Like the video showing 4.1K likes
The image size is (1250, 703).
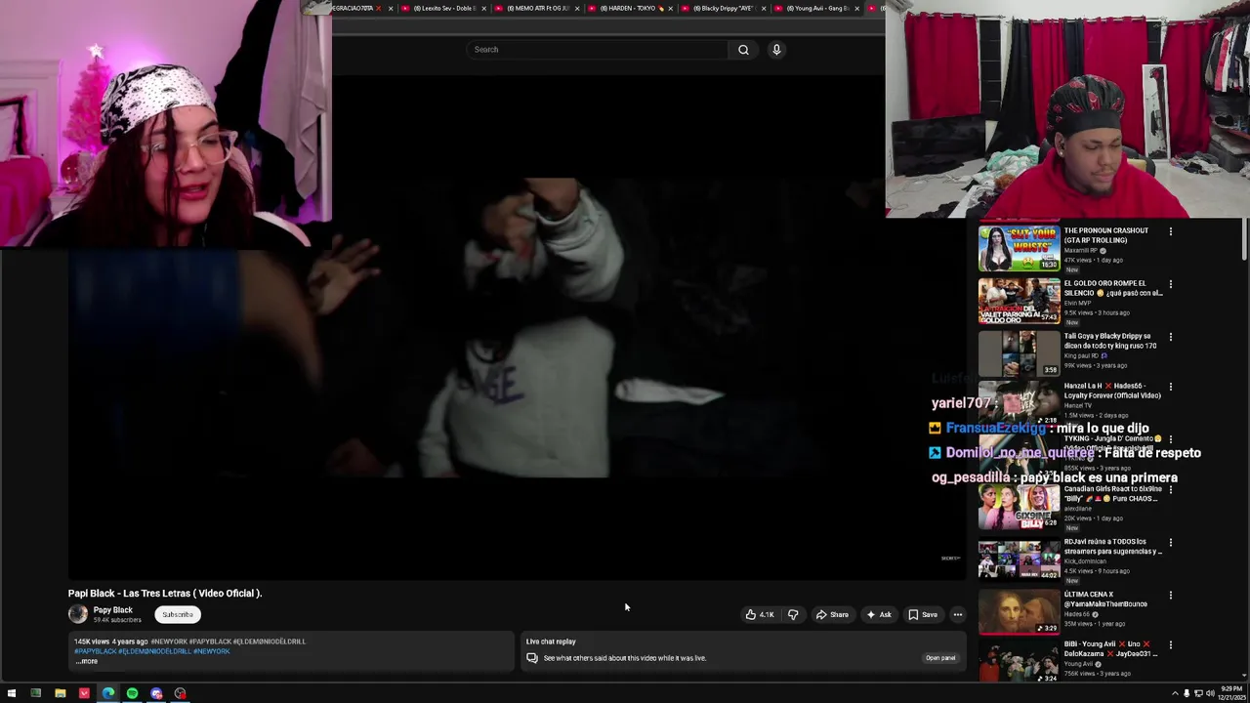point(761,615)
